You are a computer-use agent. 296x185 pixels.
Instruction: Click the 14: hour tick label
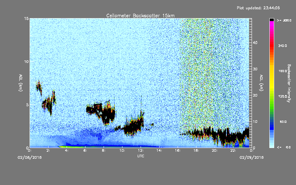click(159, 151)
